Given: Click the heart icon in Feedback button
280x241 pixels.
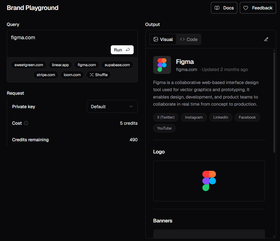Looking at the screenshot, I should 246,8.
